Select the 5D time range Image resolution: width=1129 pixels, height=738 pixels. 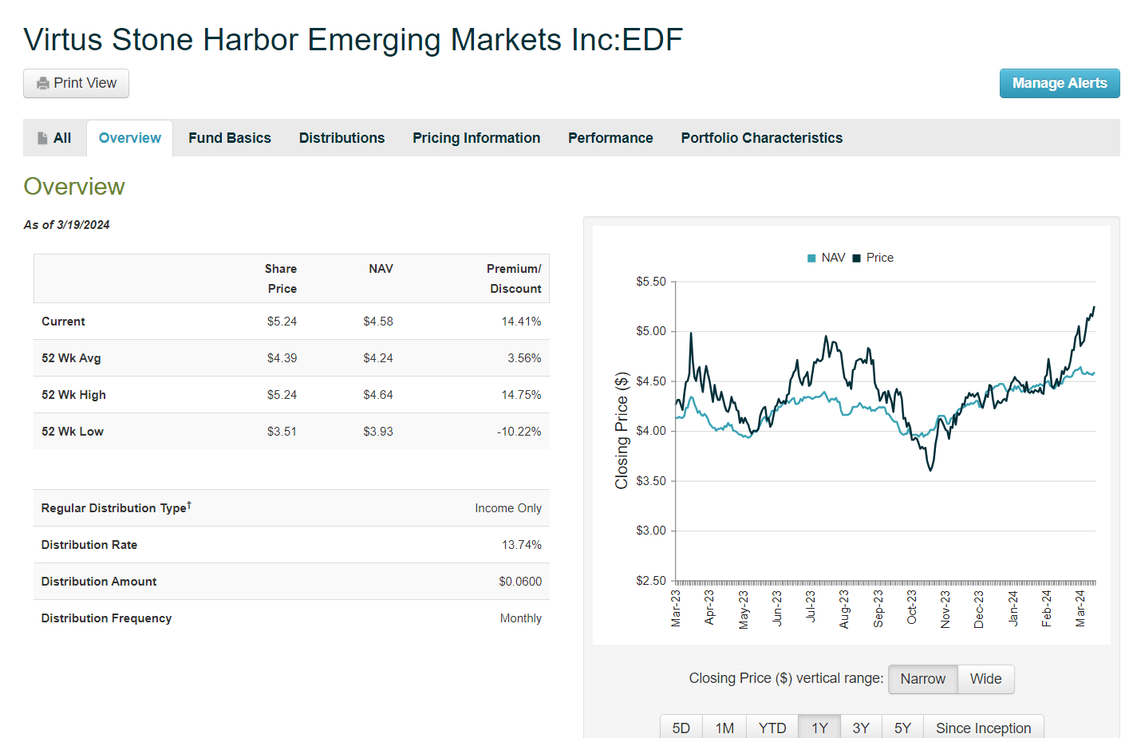point(681,728)
